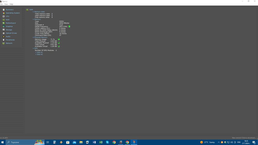Open the Windows Start menu
The image size is (258, 145).
[x=3, y=142]
